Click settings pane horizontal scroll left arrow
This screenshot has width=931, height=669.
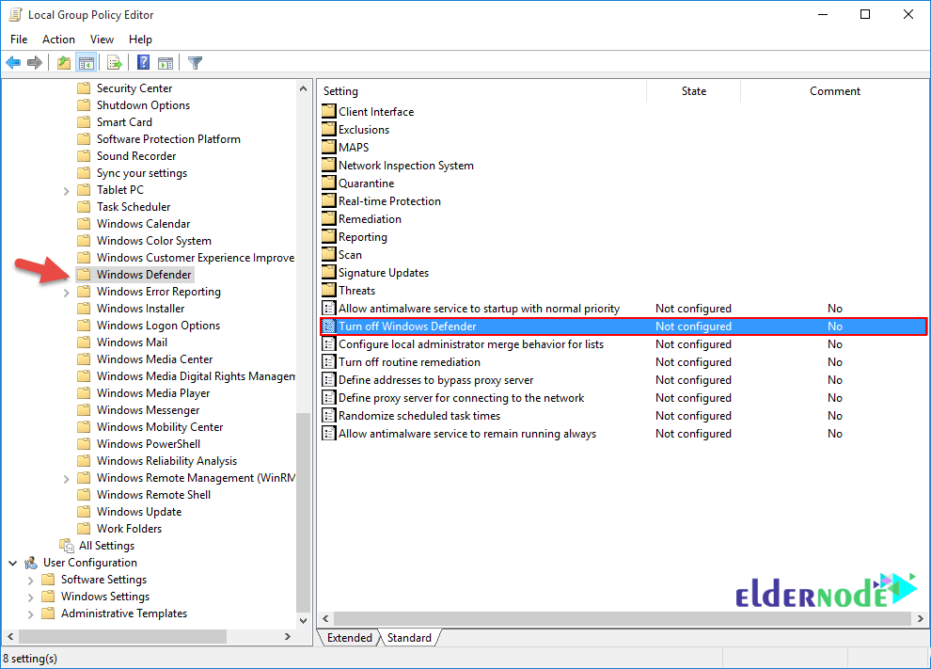tap(325, 618)
